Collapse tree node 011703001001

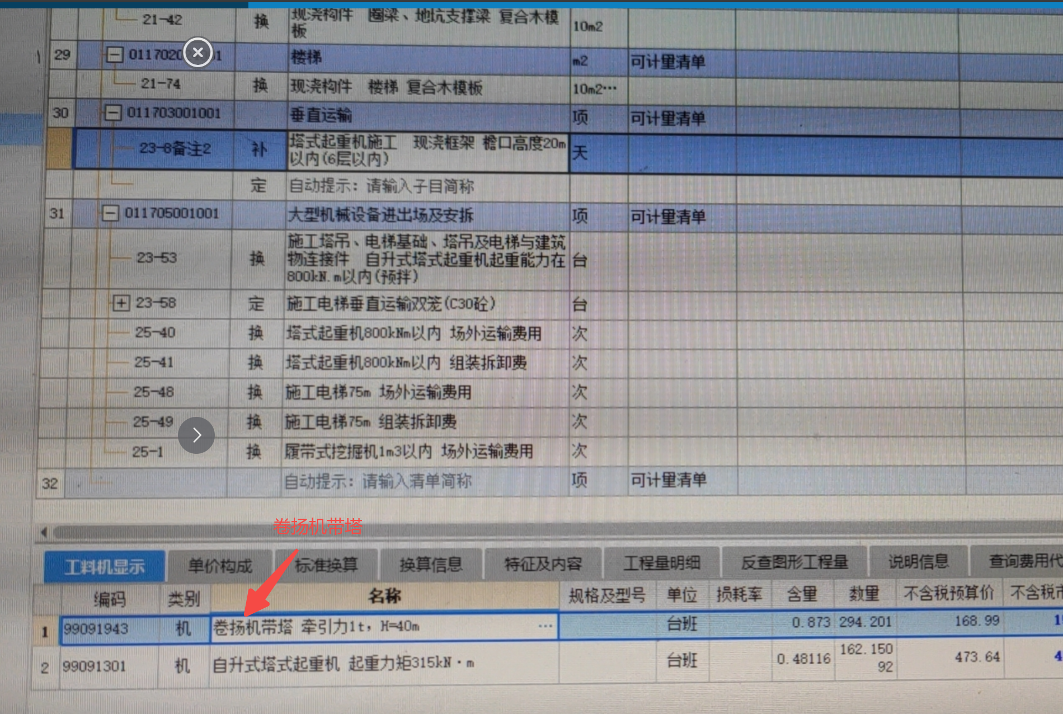(x=112, y=113)
